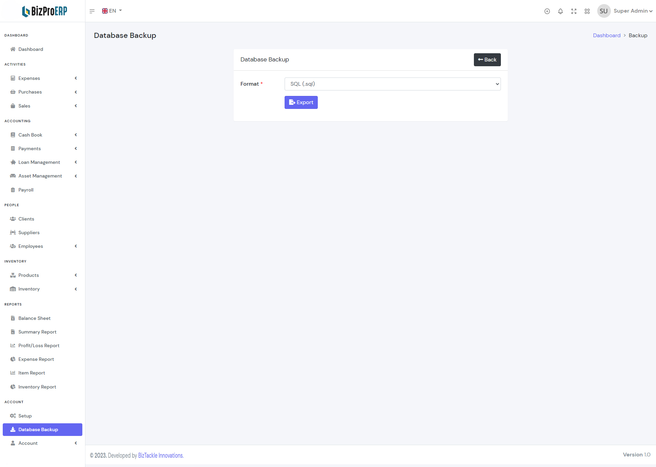This screenshot has height=467, width=656.
Task: Open the EN language dropdown
Action: [x=112, y=11]
